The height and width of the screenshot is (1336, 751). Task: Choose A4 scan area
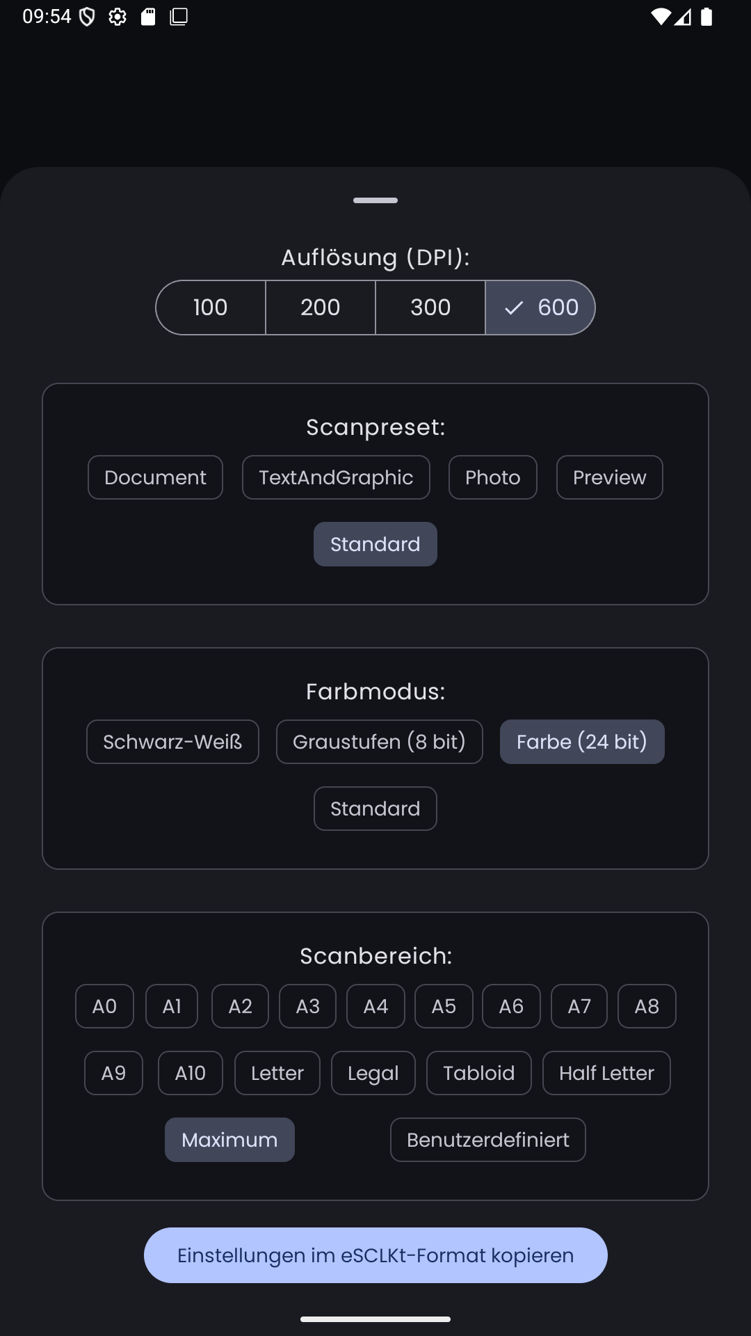(375, 1006)
